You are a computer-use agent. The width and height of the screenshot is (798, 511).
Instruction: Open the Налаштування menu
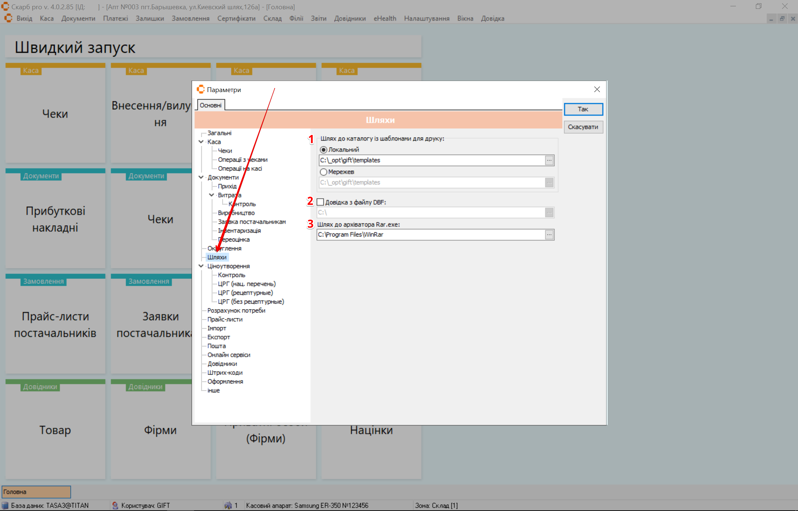[x=426, y=18]
